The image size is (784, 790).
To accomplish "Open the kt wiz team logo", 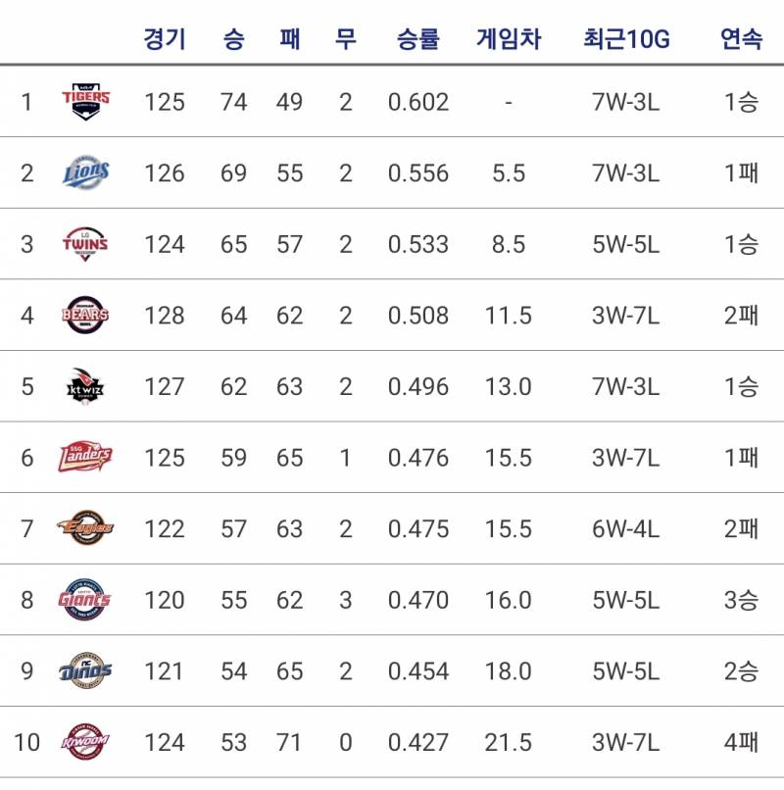I will pyautogui.click(x=85, y=386).
